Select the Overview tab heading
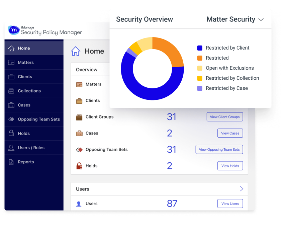The height and width of the screenshot is (231, 285). click(x=87, y=69)
